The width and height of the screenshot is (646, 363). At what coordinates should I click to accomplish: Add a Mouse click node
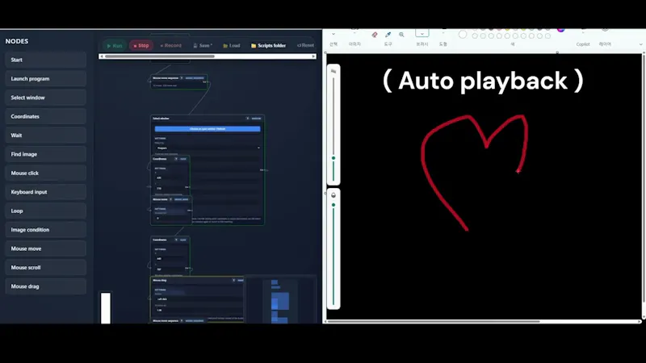[x=46, y=173]
